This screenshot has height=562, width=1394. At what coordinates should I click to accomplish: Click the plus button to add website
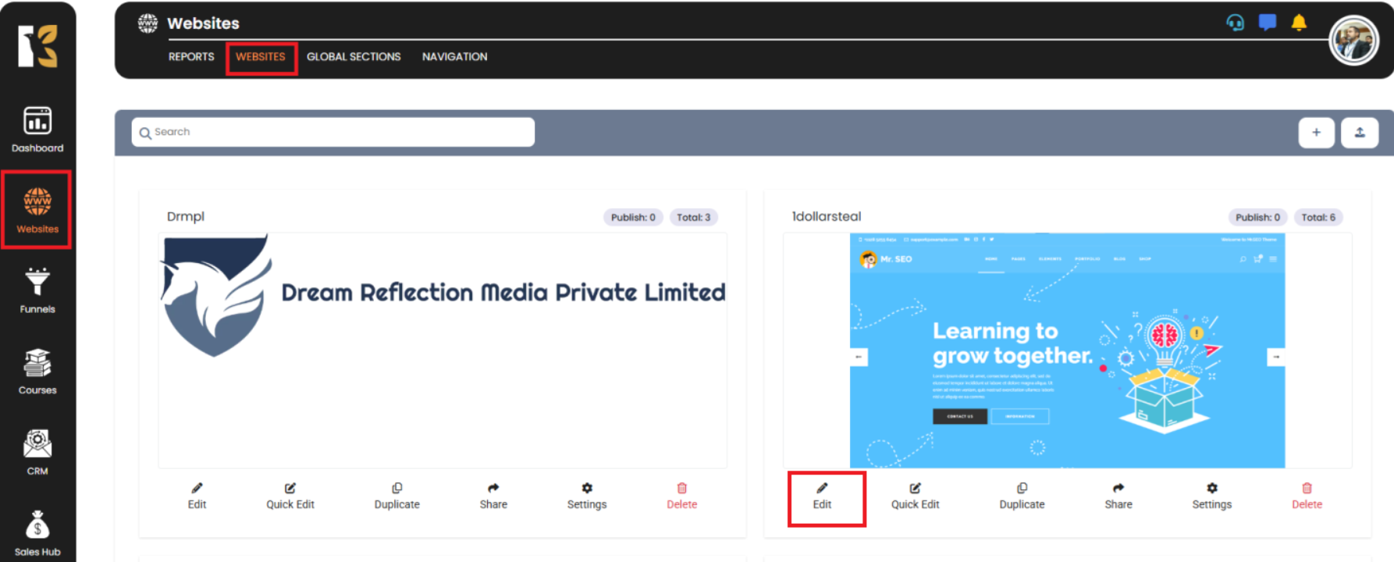click(1316, 133)
